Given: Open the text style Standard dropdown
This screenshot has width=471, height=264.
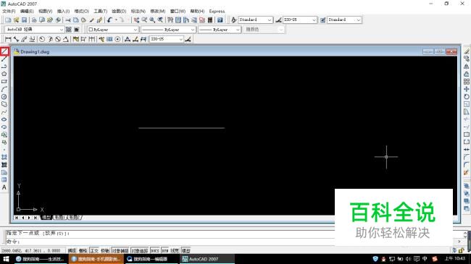Looking at the screenshot, I should click(255, 20).
